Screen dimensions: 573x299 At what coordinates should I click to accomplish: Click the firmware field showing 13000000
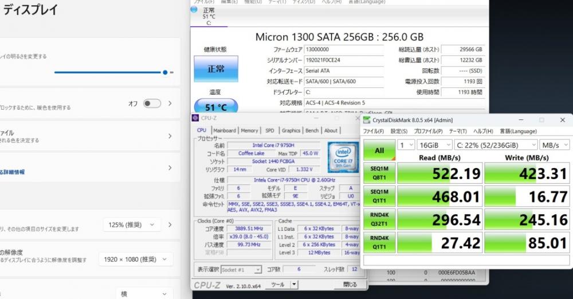pos(343,49)
